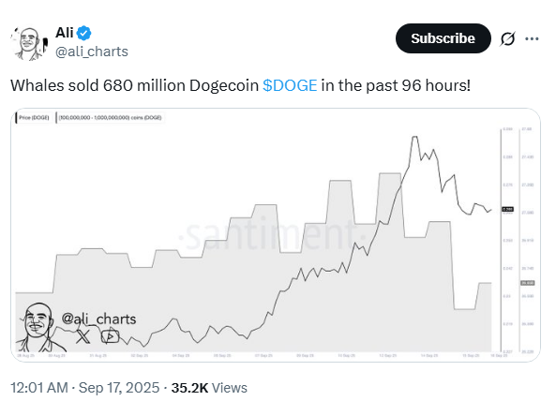Viewport: 556px width, 401px height.
Task: Toggle the Price (DOGE) legend item
Action: 33,118
